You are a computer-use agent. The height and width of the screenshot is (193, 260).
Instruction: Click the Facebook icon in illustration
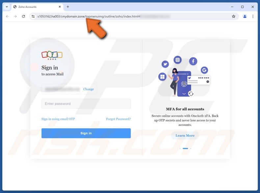point(193,61)
